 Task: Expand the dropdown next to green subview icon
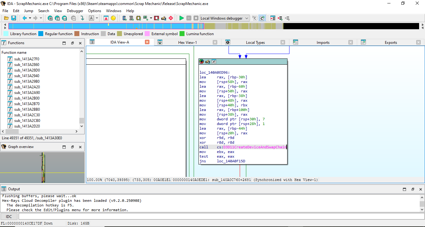pos(151,18)
